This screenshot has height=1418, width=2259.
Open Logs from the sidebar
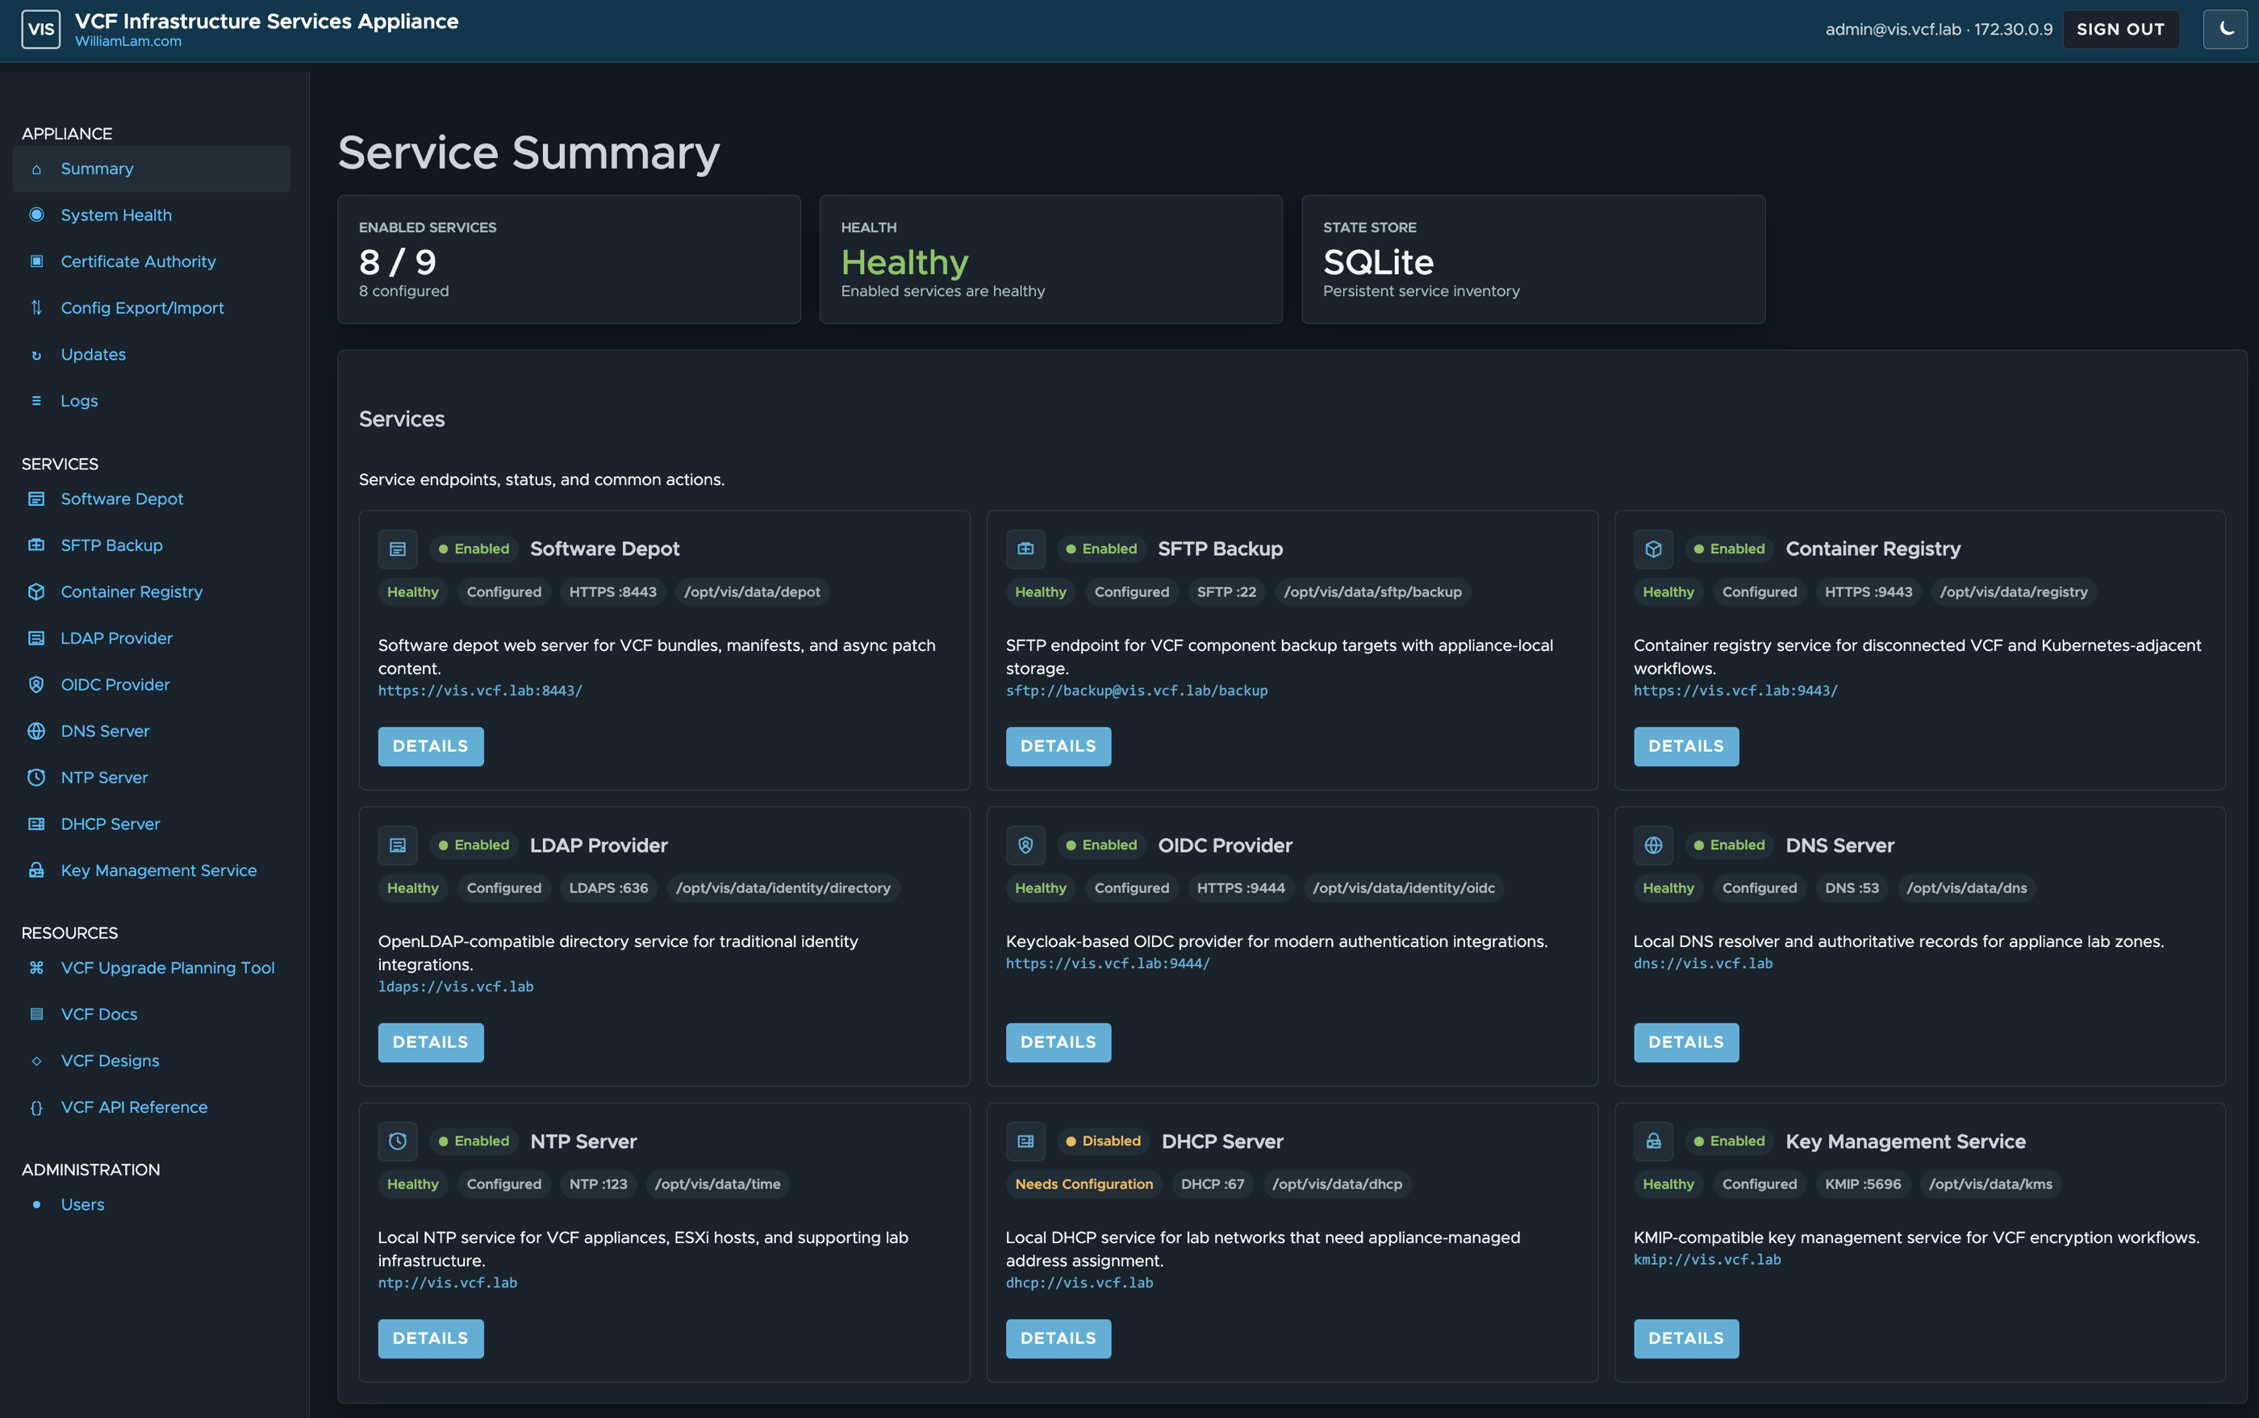(151, 400)
